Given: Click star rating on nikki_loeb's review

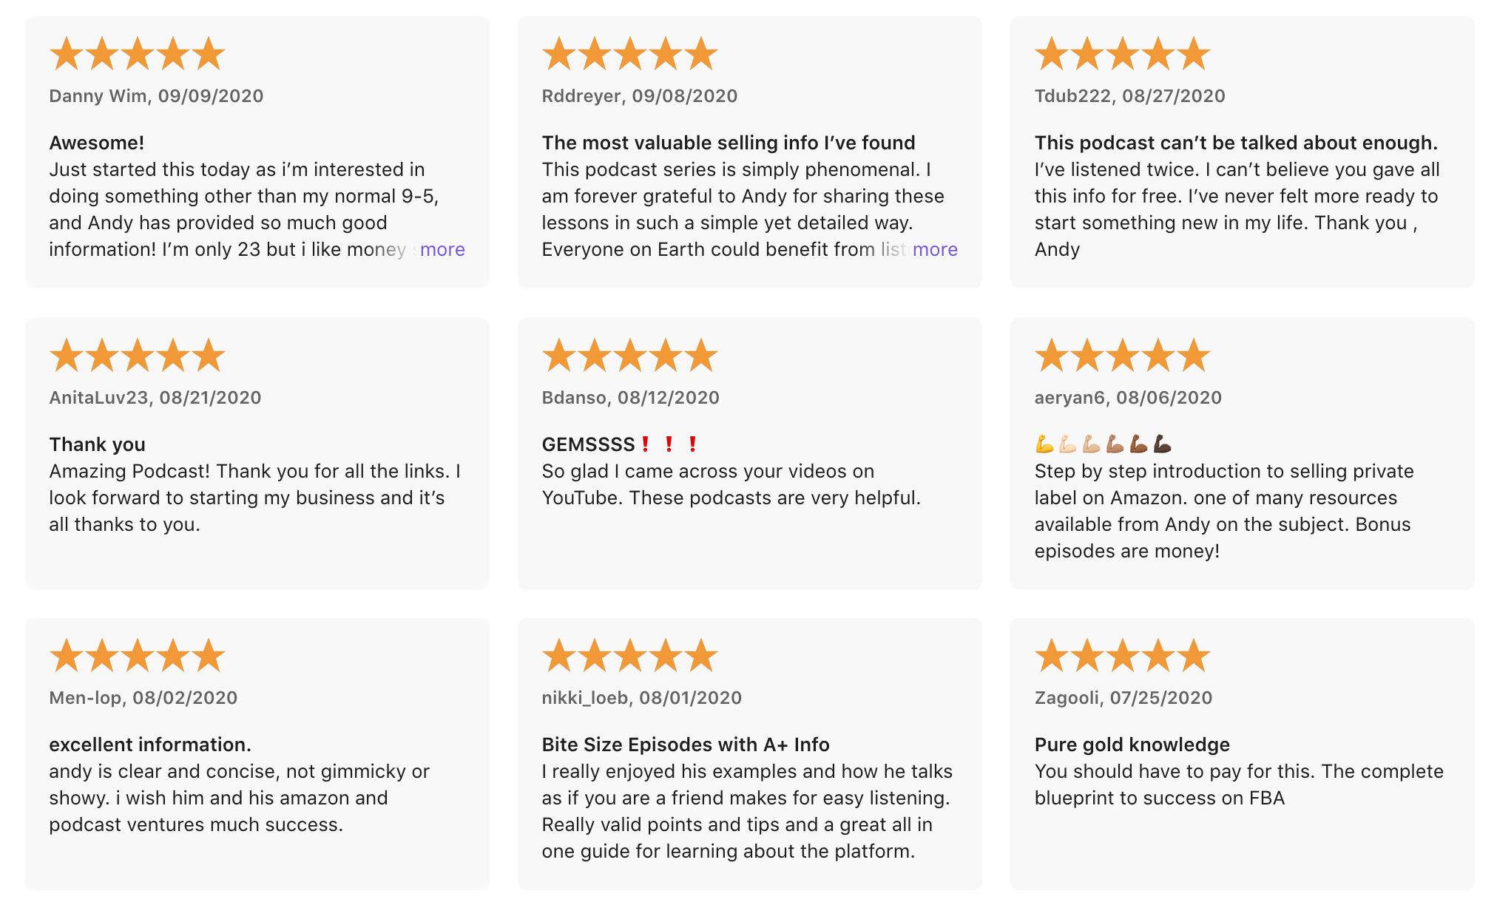Looking at the screenshot, I should (630, 656).
